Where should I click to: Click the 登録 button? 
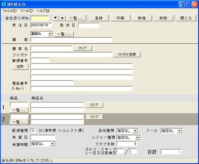(x=99, y=18)
